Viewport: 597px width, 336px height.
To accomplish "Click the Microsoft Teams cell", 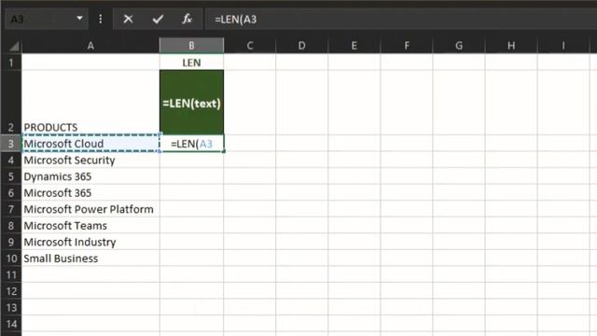I will coord(90,226).
